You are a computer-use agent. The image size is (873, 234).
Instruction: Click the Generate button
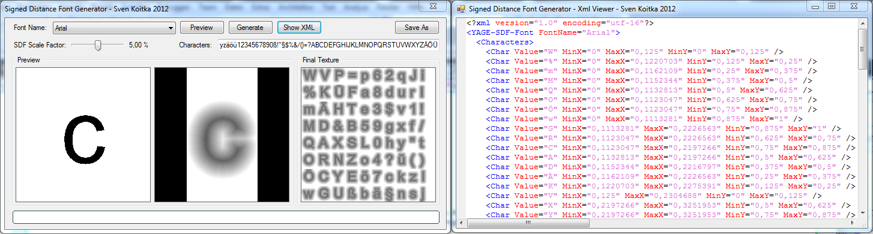point(250,28)
